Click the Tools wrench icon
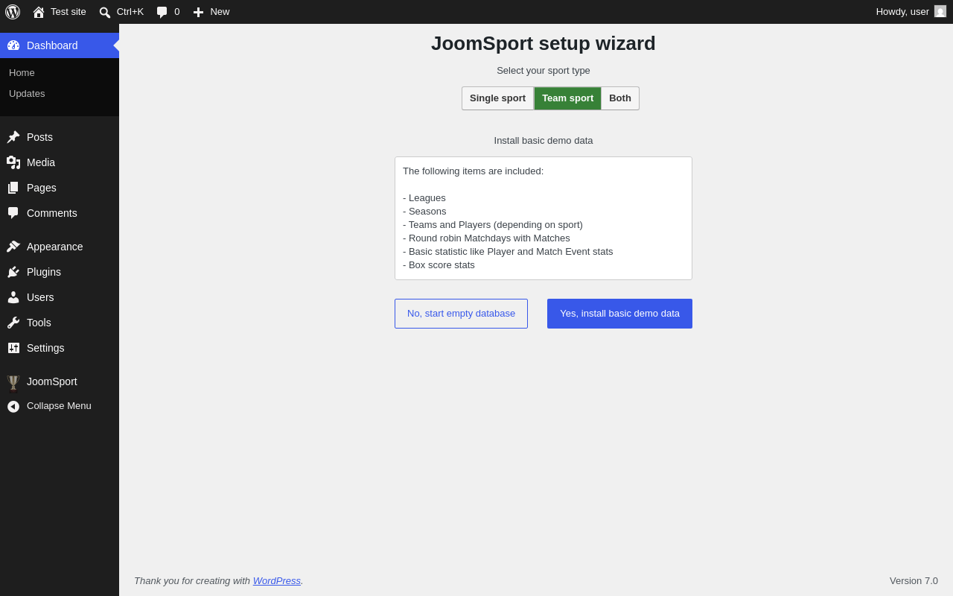 (13, 323)
